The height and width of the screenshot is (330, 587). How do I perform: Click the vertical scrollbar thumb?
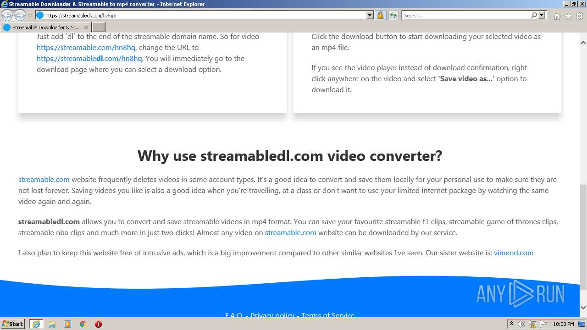pos(583,237)
